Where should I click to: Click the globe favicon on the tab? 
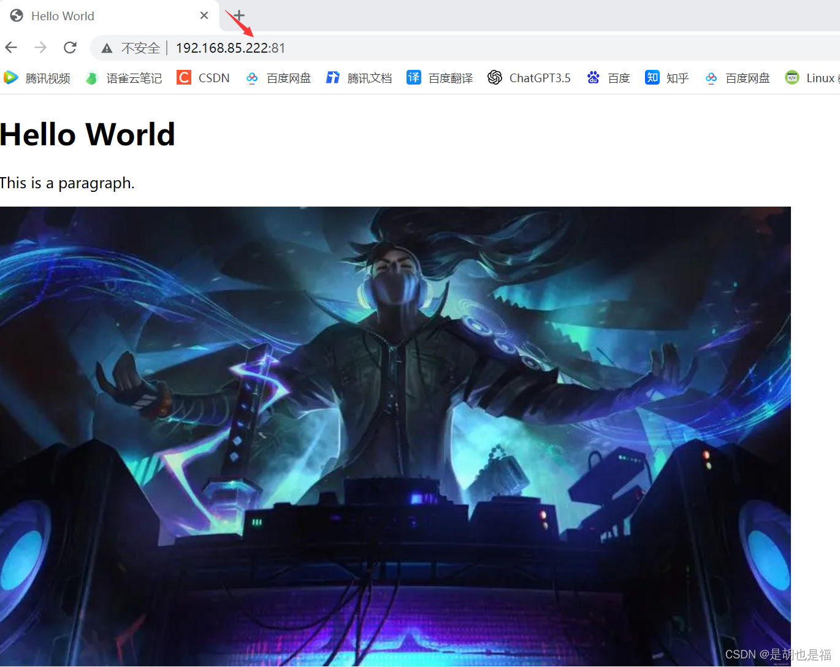click(17, 16)
